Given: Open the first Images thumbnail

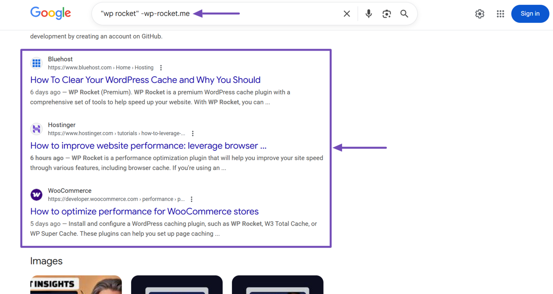Looking at the screenshot, I should click(76, 285).
